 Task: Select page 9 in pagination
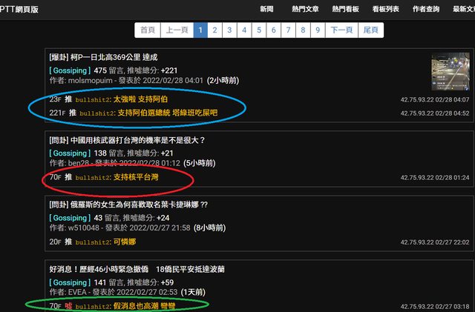(x=318, y=30)
